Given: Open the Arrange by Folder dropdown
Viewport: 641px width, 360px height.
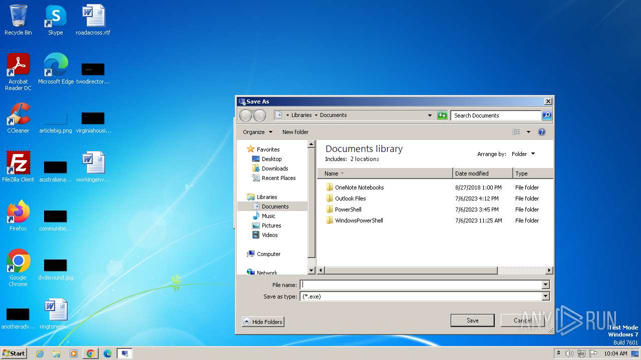Looking at the screenshot, I should point(523,154).
